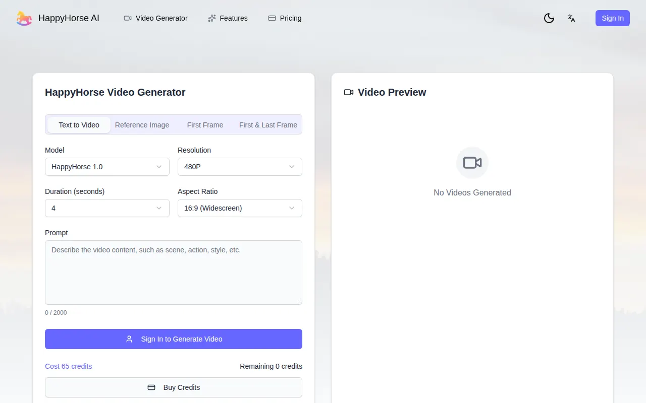Click the HappyHorse AI rocking horse logo
Image resolution: width=646 pixels, height=403 pixels.
[x=24, y=18]
